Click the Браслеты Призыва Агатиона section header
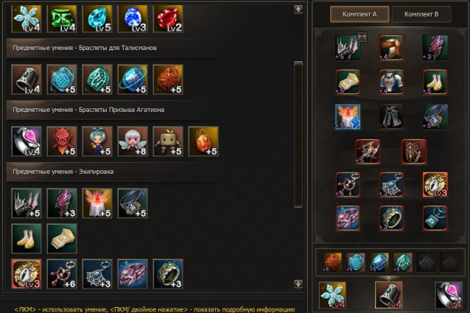 click(x=119, y=110)
